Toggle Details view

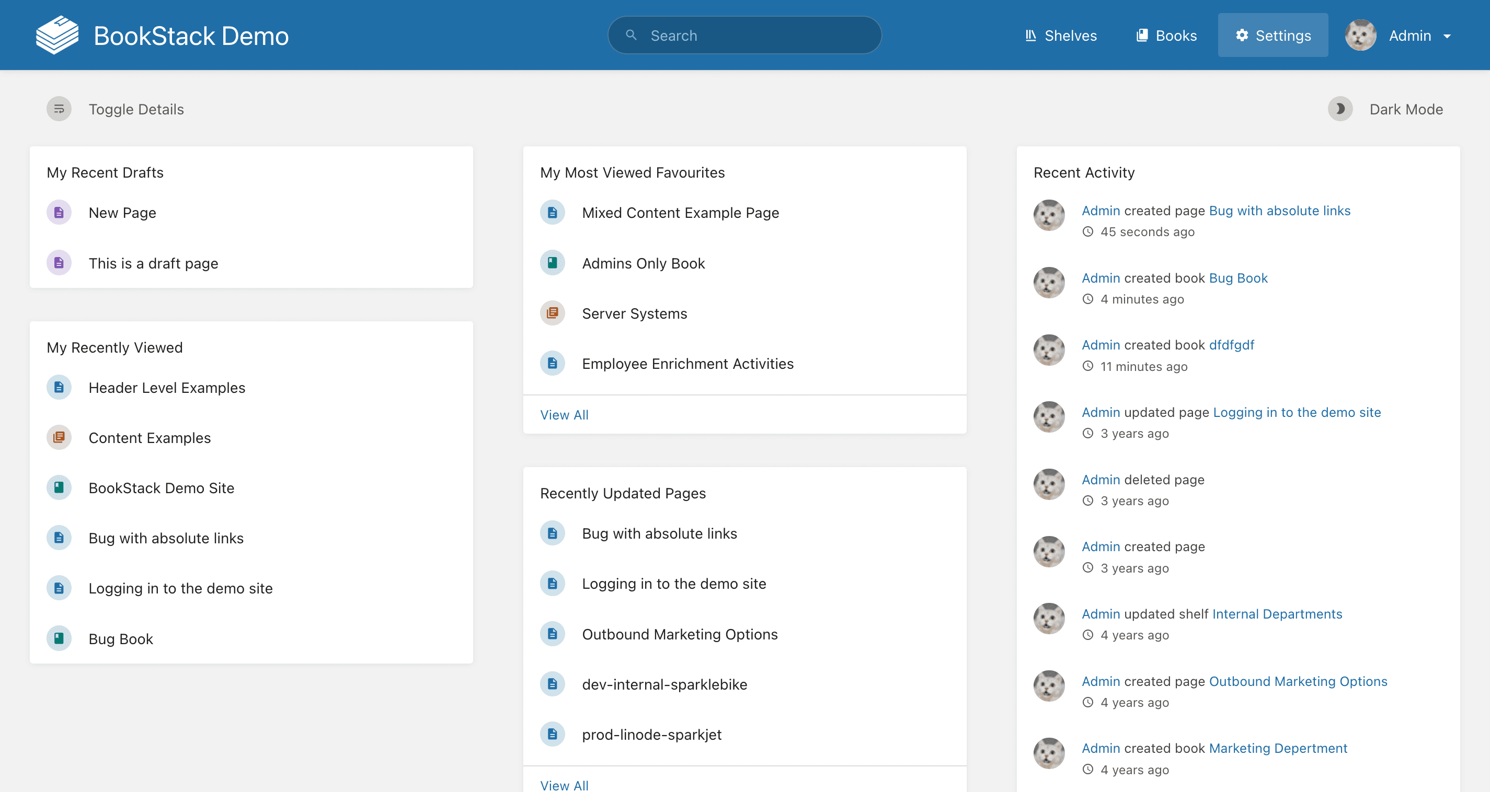[x=116, y=109]
